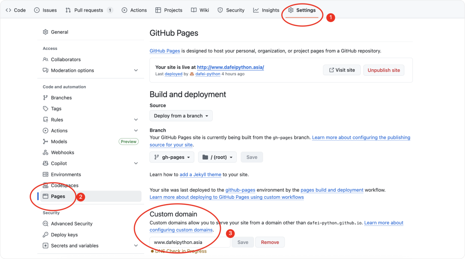Click the Unpublish site button
465x259 pixels.
[x=384, y=70]
